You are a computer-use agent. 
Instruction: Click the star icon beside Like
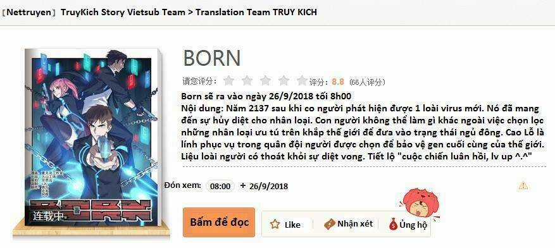point(275,225)
